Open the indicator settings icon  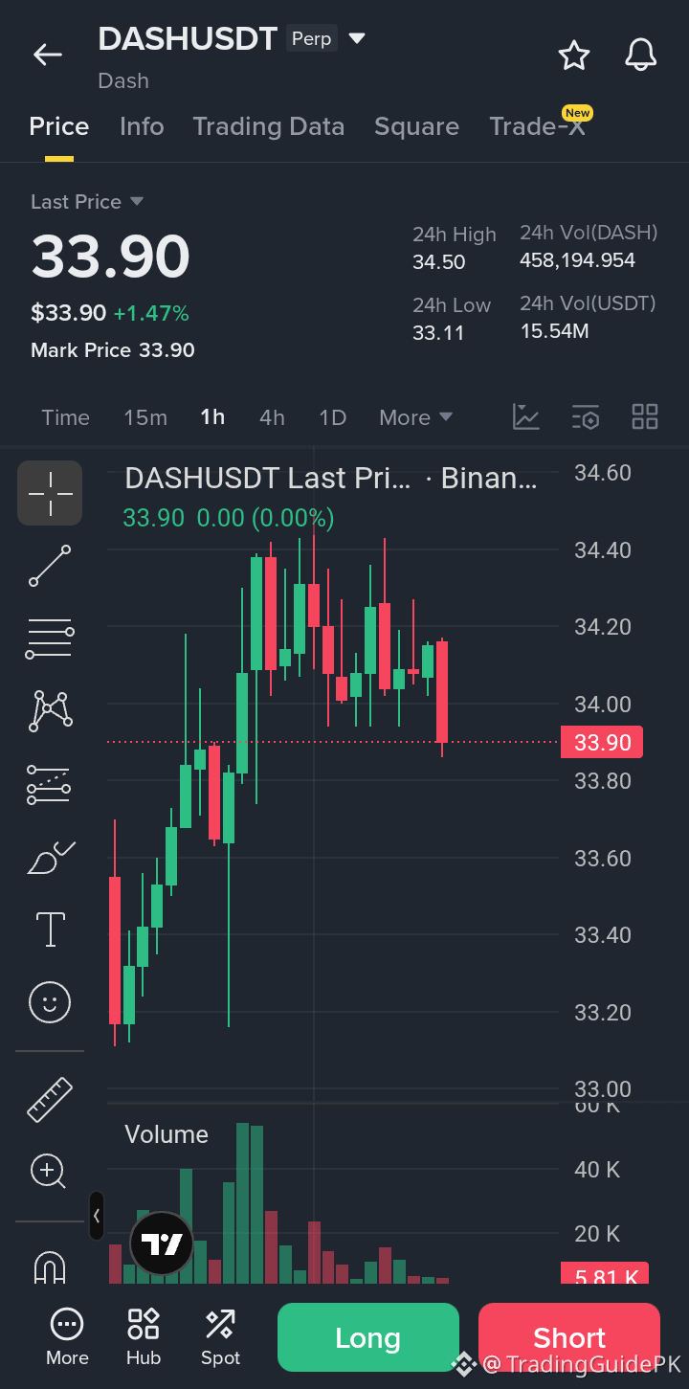586,416
